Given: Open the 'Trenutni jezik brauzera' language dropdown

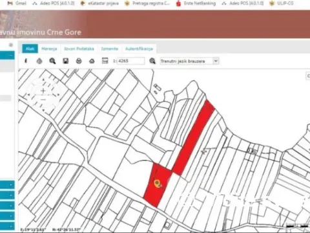Looking at the screenshot, I should pyautogui.click(x=189, y=61).
